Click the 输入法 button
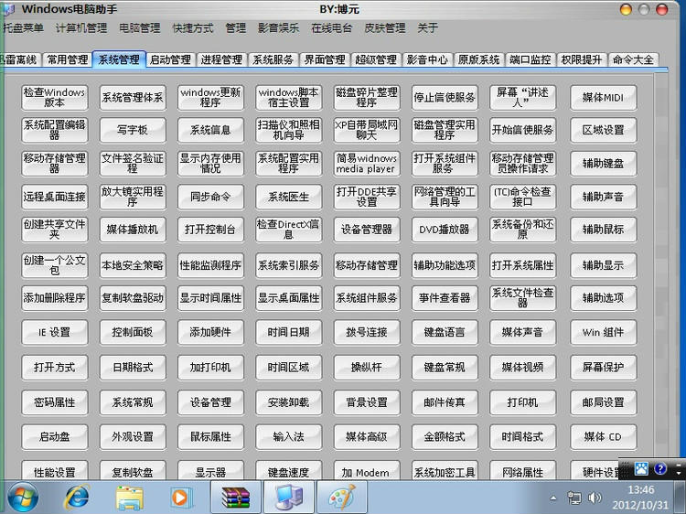 pos(289,436)
